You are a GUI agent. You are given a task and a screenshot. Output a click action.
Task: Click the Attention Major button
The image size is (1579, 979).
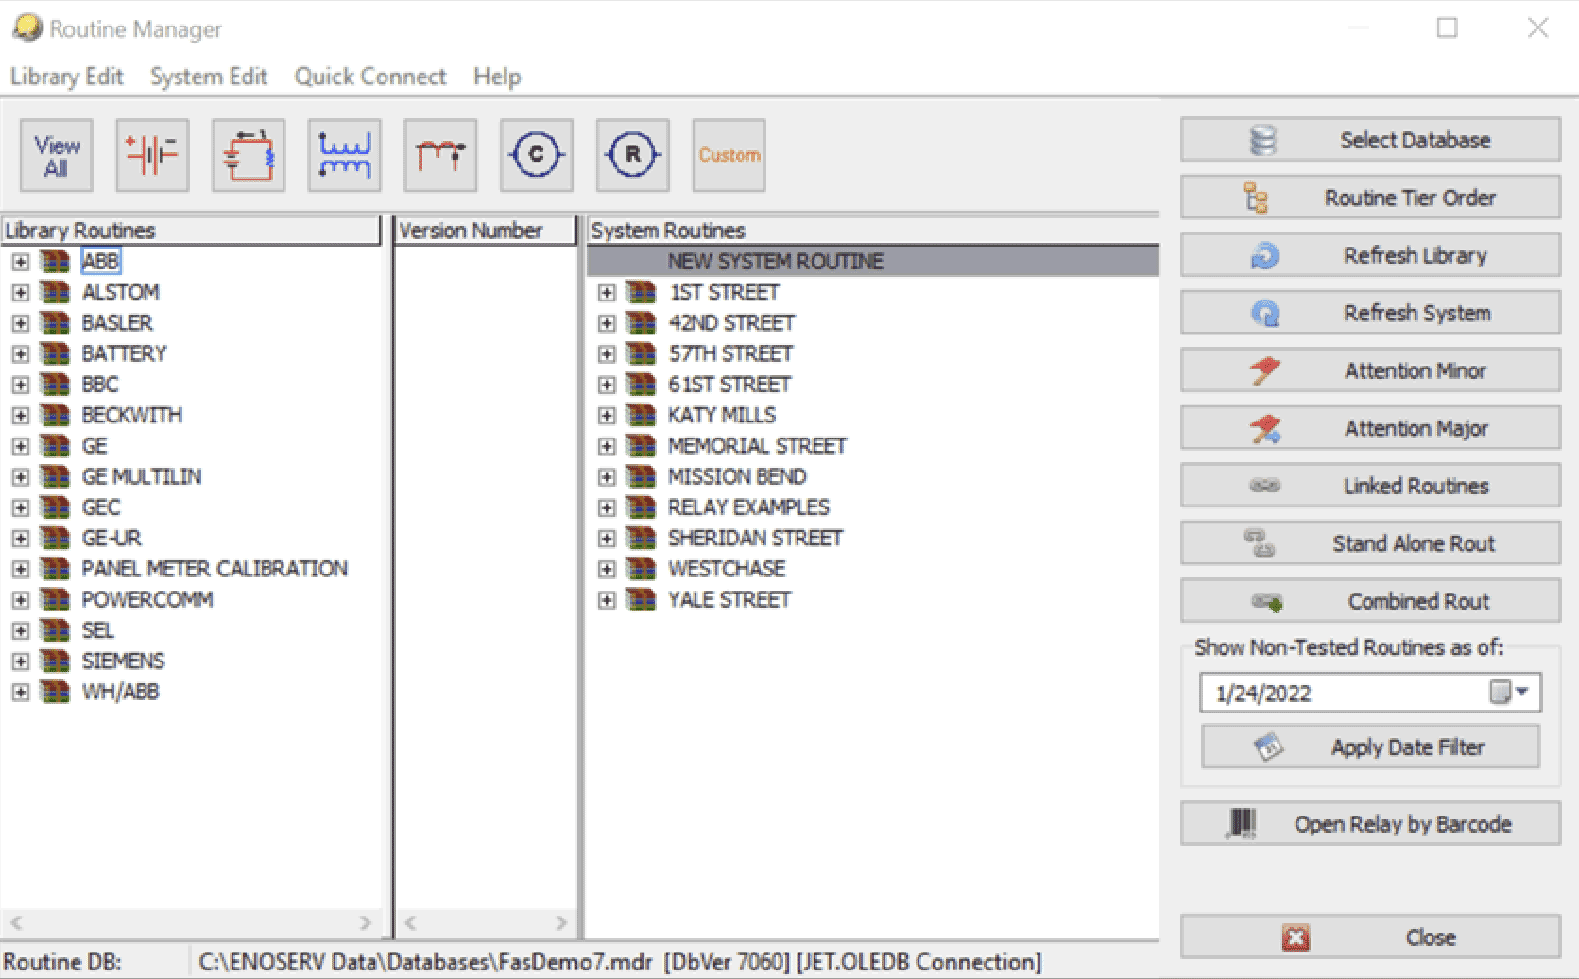coord(1370,428)
